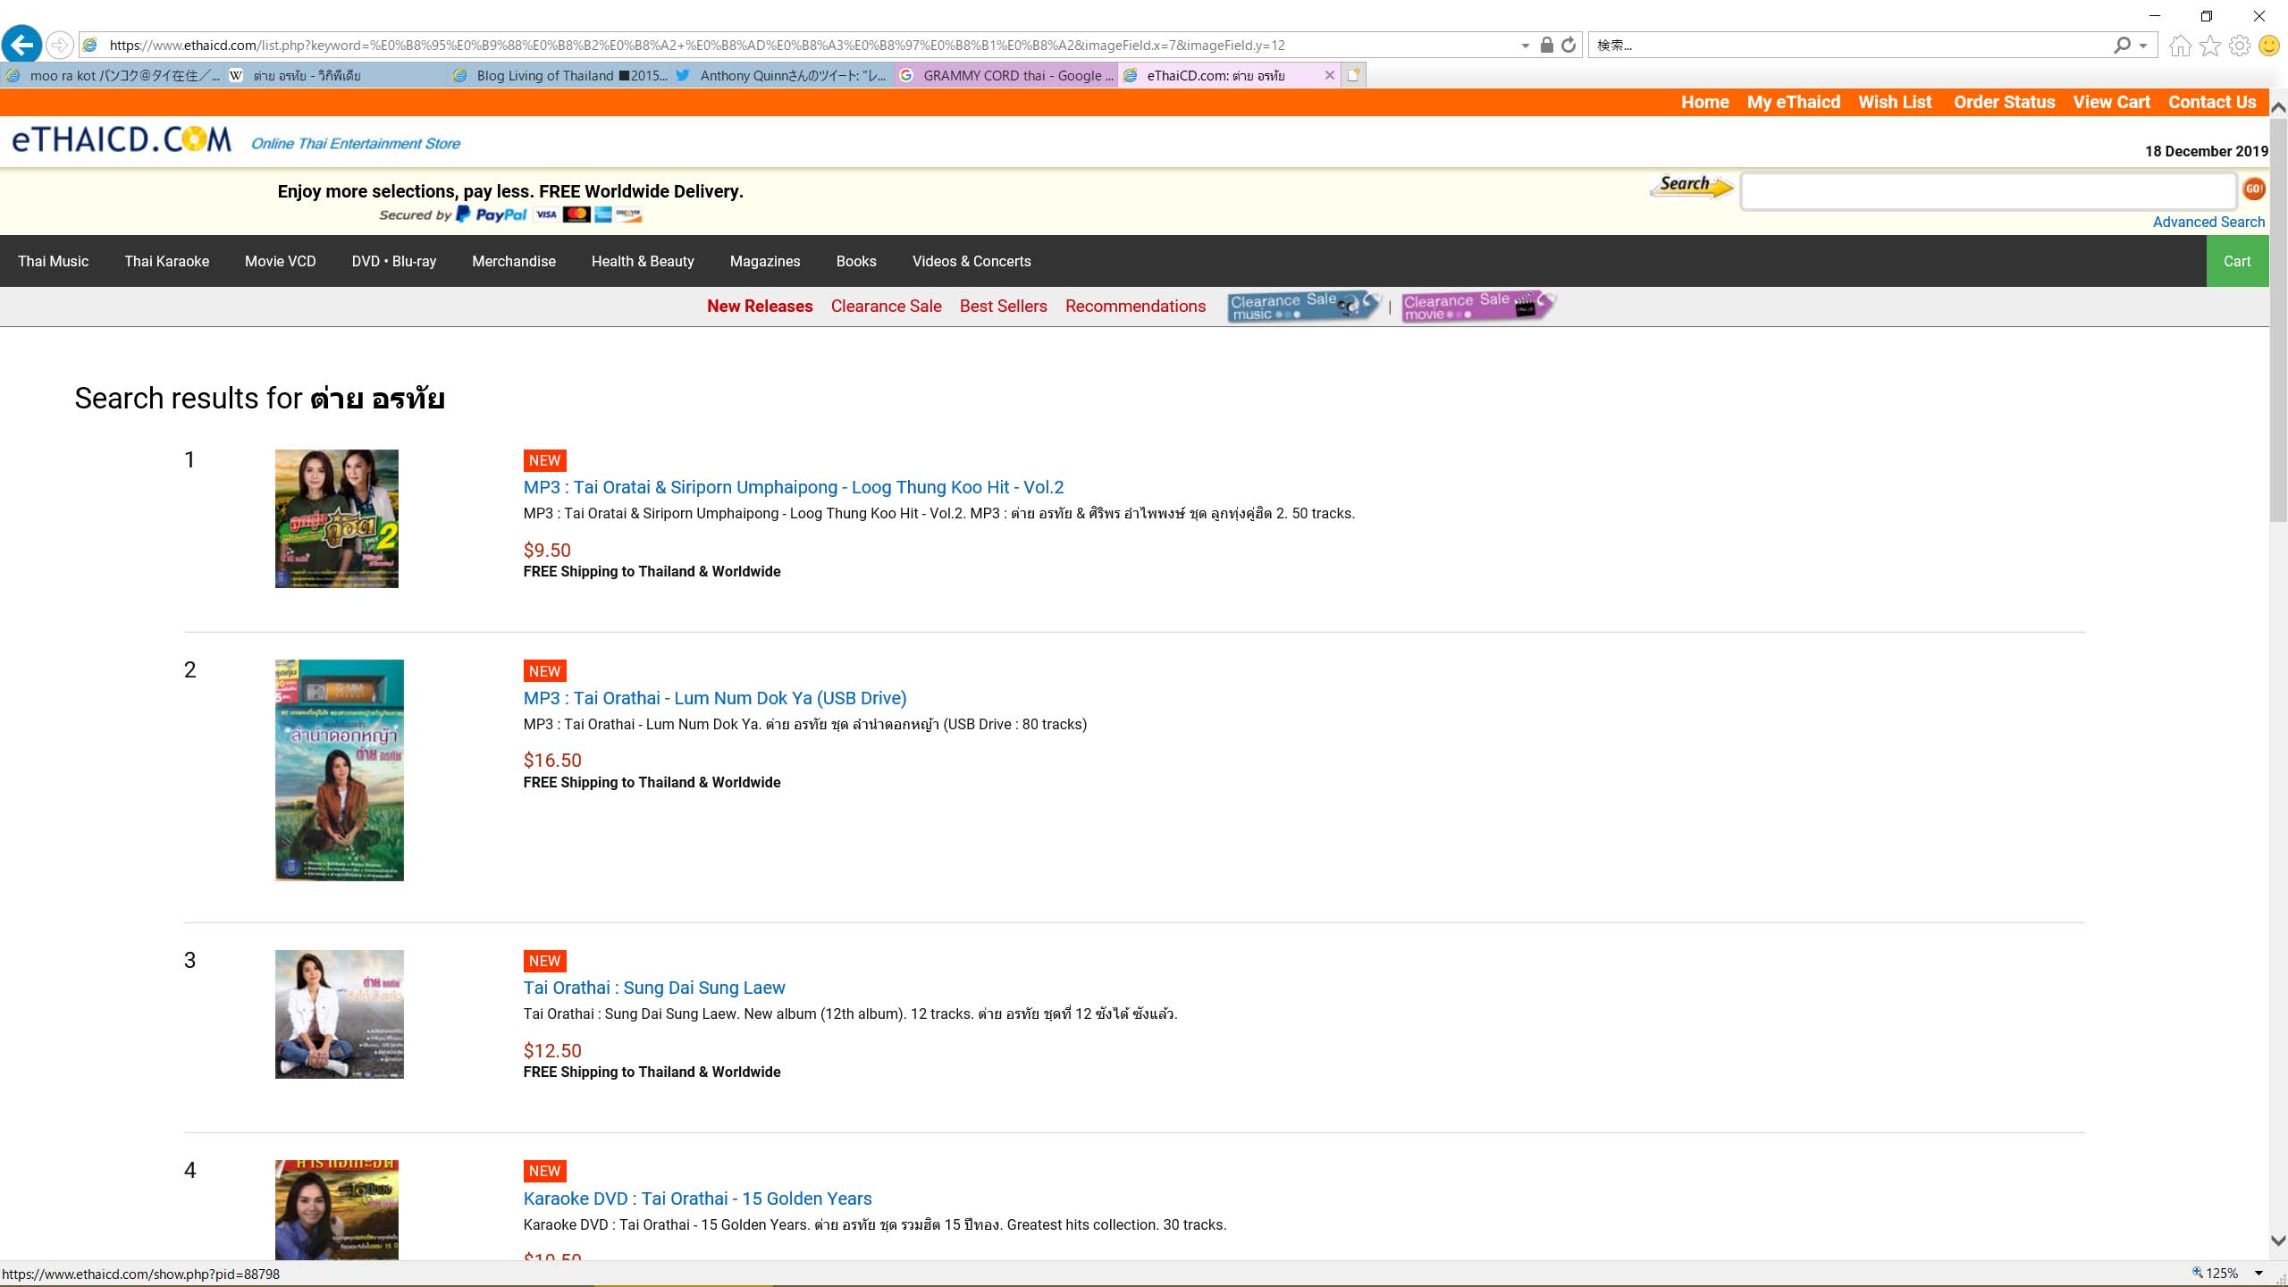Open Merchandise menu
The width and height of the screenshot is (2288, 1287).
coord(514,261)
